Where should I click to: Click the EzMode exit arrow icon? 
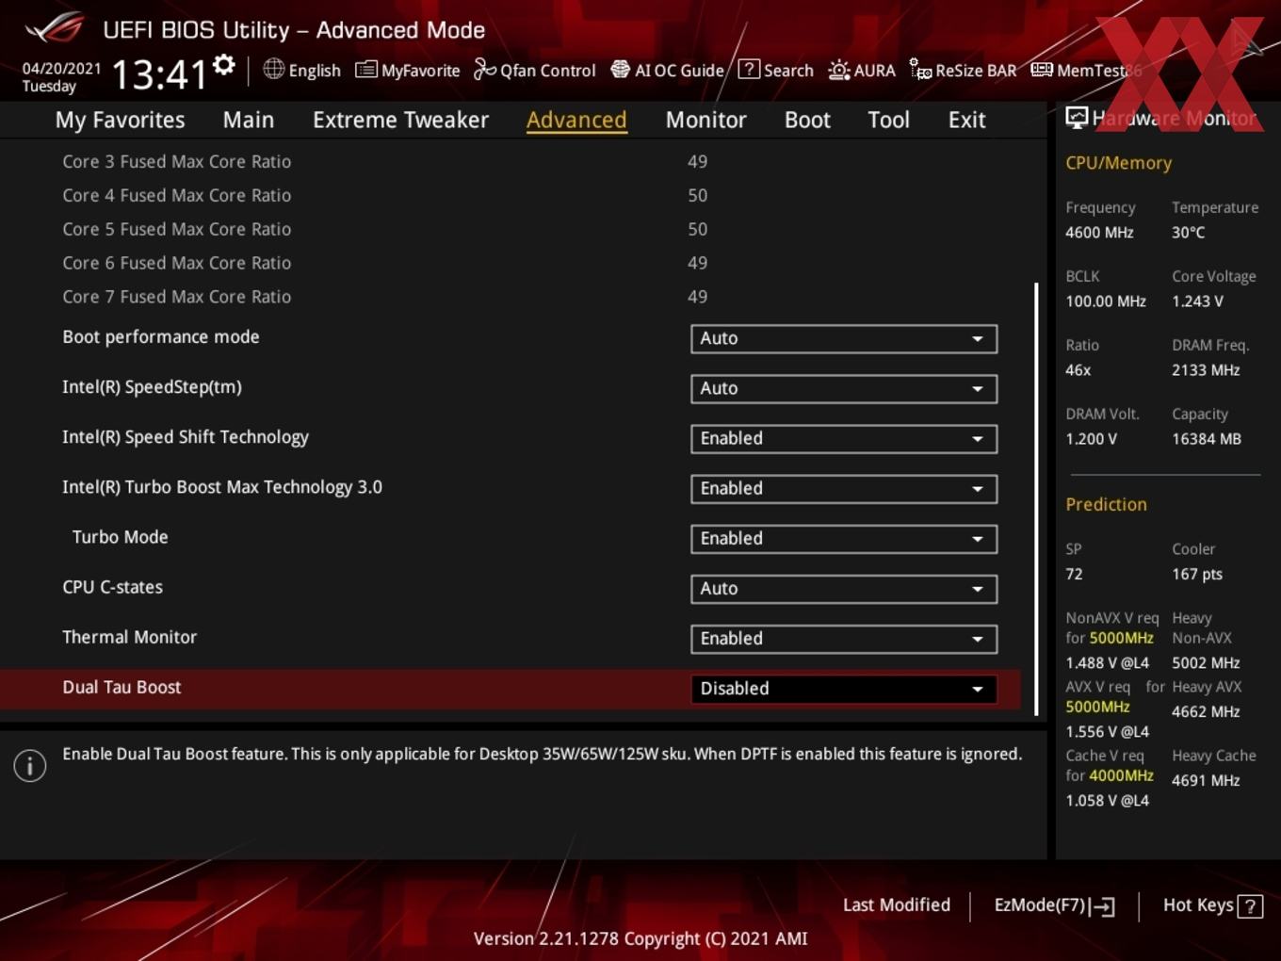coord(1103,906)
